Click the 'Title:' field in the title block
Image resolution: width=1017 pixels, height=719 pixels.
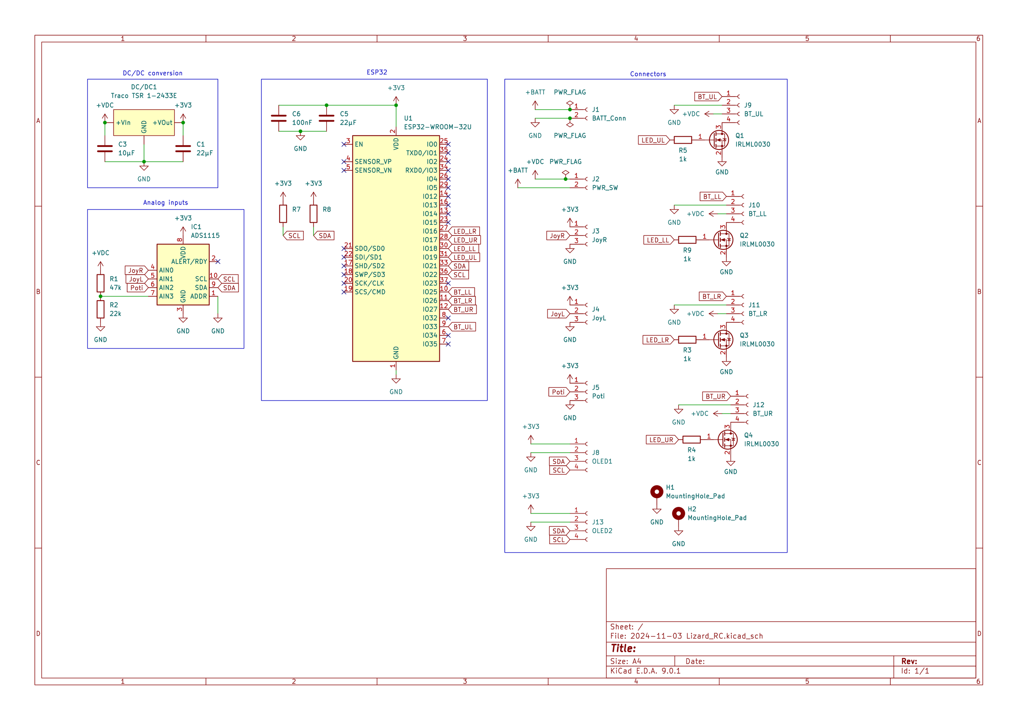pos(623,648)
